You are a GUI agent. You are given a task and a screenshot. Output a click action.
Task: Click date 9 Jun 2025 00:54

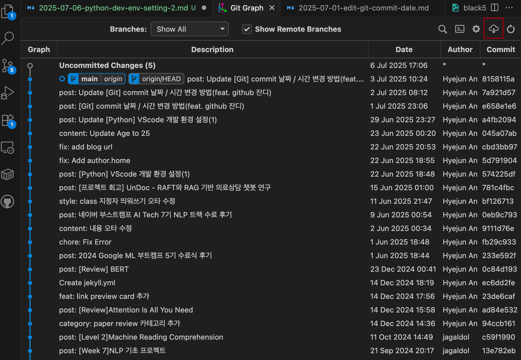[401, 215]
